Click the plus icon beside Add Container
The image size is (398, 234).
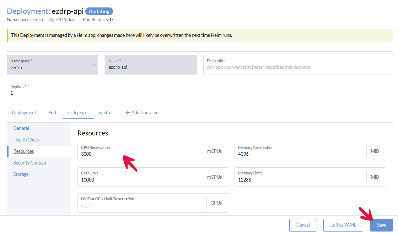128,113
